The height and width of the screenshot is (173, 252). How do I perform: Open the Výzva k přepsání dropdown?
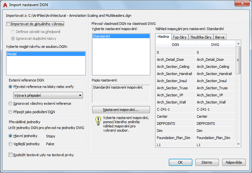pyautogui.click(x=48, y=95)
